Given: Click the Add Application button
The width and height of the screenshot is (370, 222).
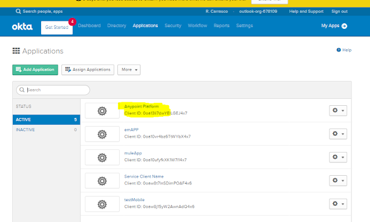Looking at the screenshot, I should pos(35,70).
